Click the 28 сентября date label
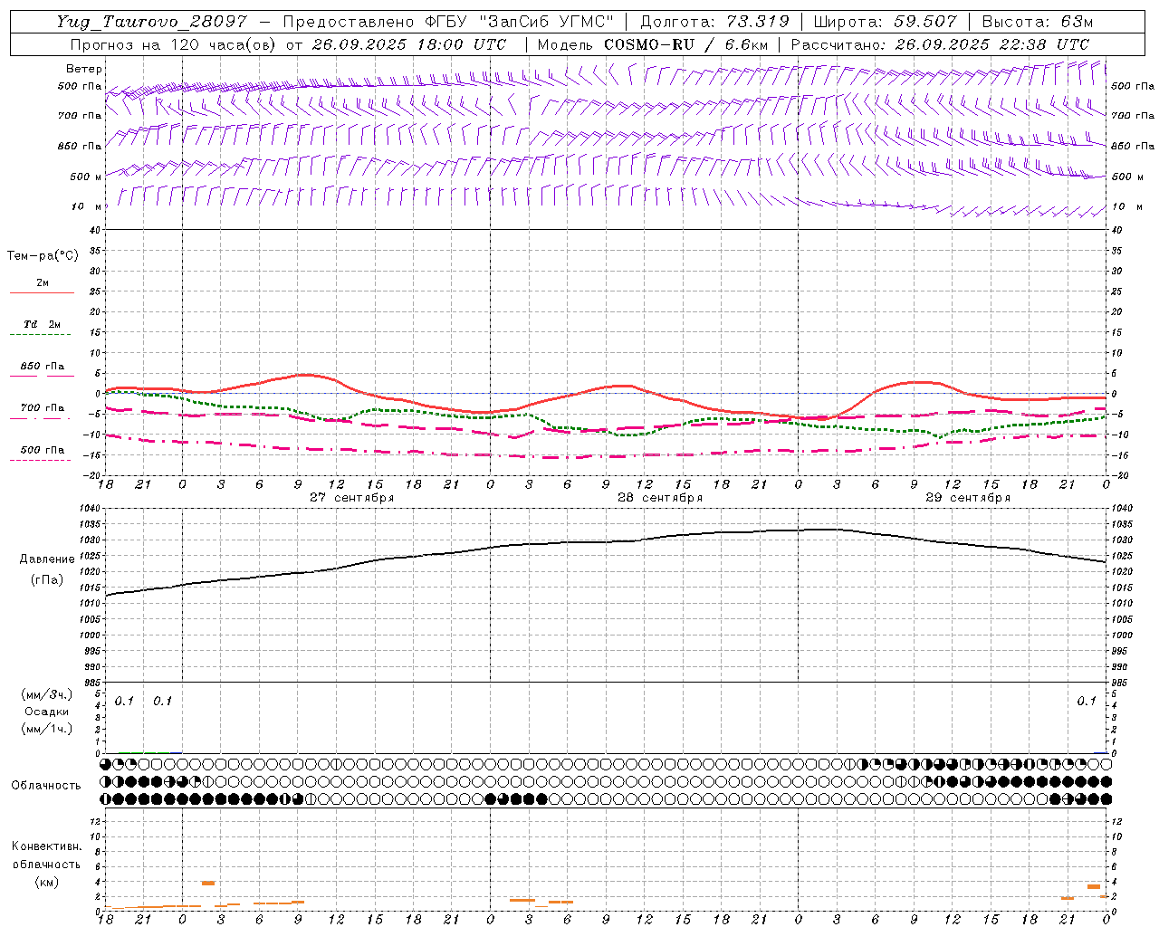Screen dimensions: 1159x927 point(660,498)
